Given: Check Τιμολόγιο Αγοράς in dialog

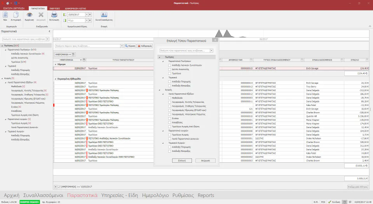Looking at the screenshot, I should coord(170,135).
